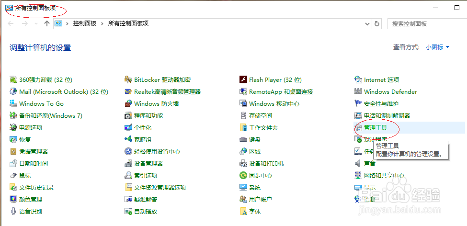Click the Back navigation arrow
Screen dimensions: 467x226
tap(11, 24)
